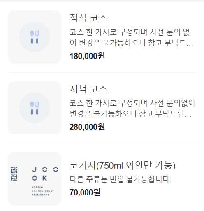Click the Korean seal glyph in the logo
204x211 pixels.
14,174
